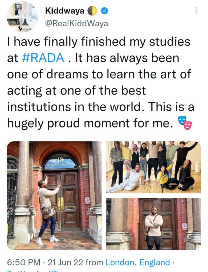Open Kiddwaya's profile picture
Image resolution: width=208 pixels, height=272 pixels.
click(x=22, y=17)
